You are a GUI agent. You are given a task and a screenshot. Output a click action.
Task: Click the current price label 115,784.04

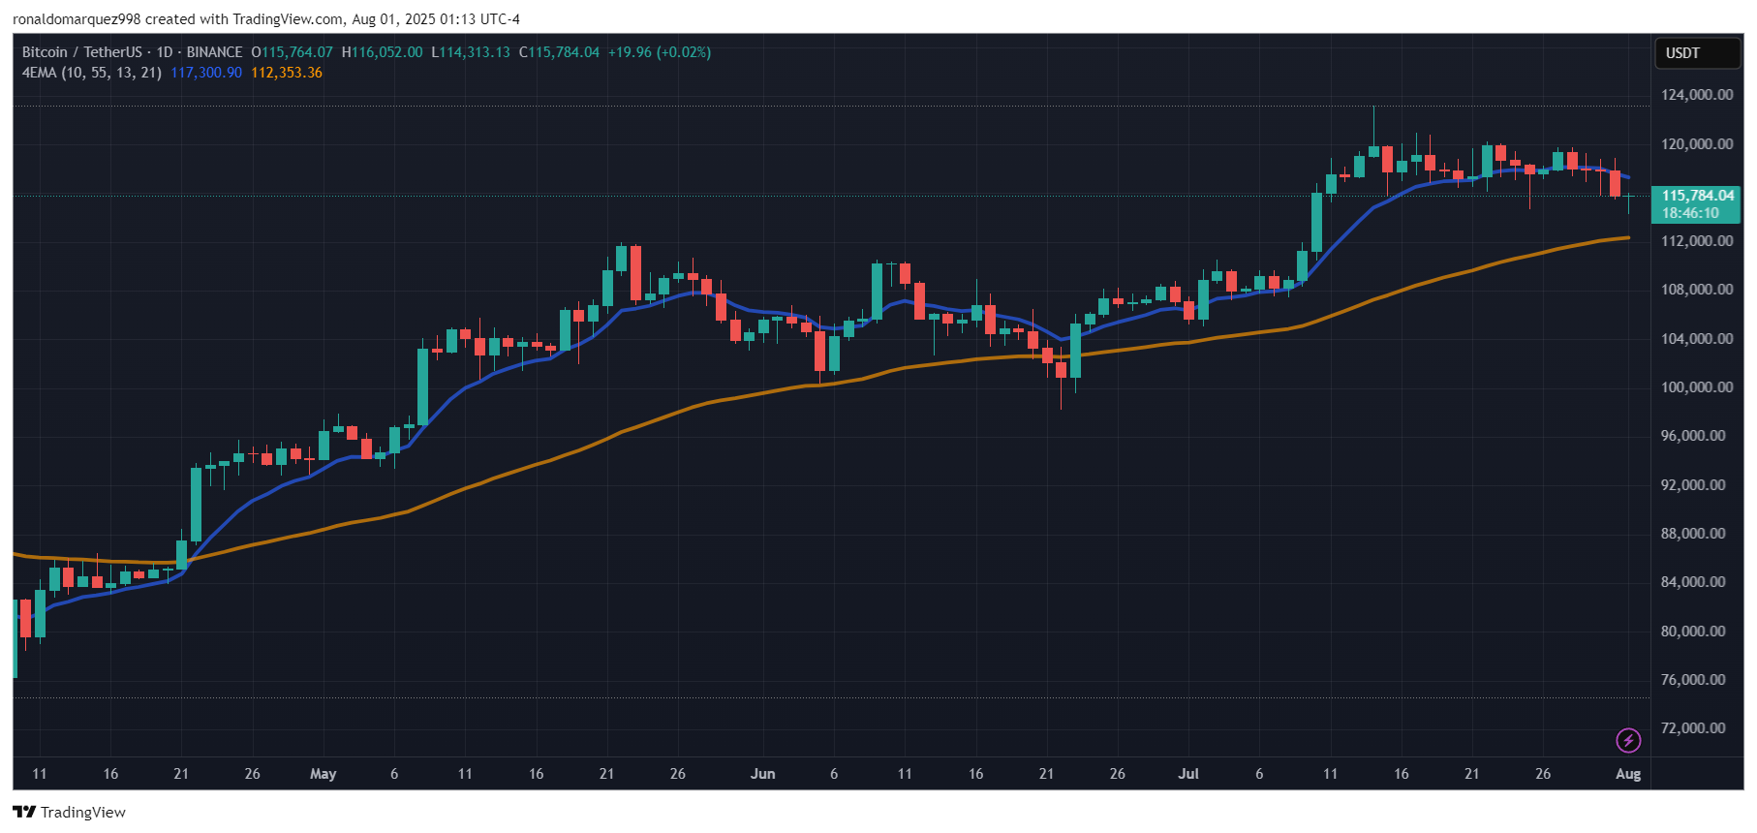[1697, 196]
